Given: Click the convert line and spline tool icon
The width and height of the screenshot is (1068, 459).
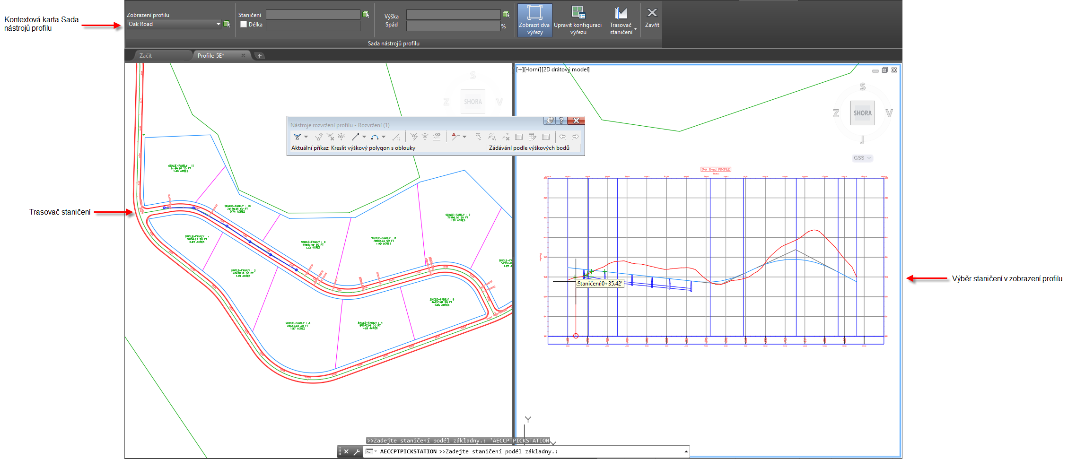Looking at the screenshot, I should [x=396, y=137].
